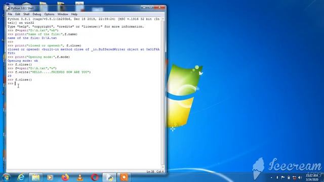
Task: Click the output number 29
Action: click(10, 76)
